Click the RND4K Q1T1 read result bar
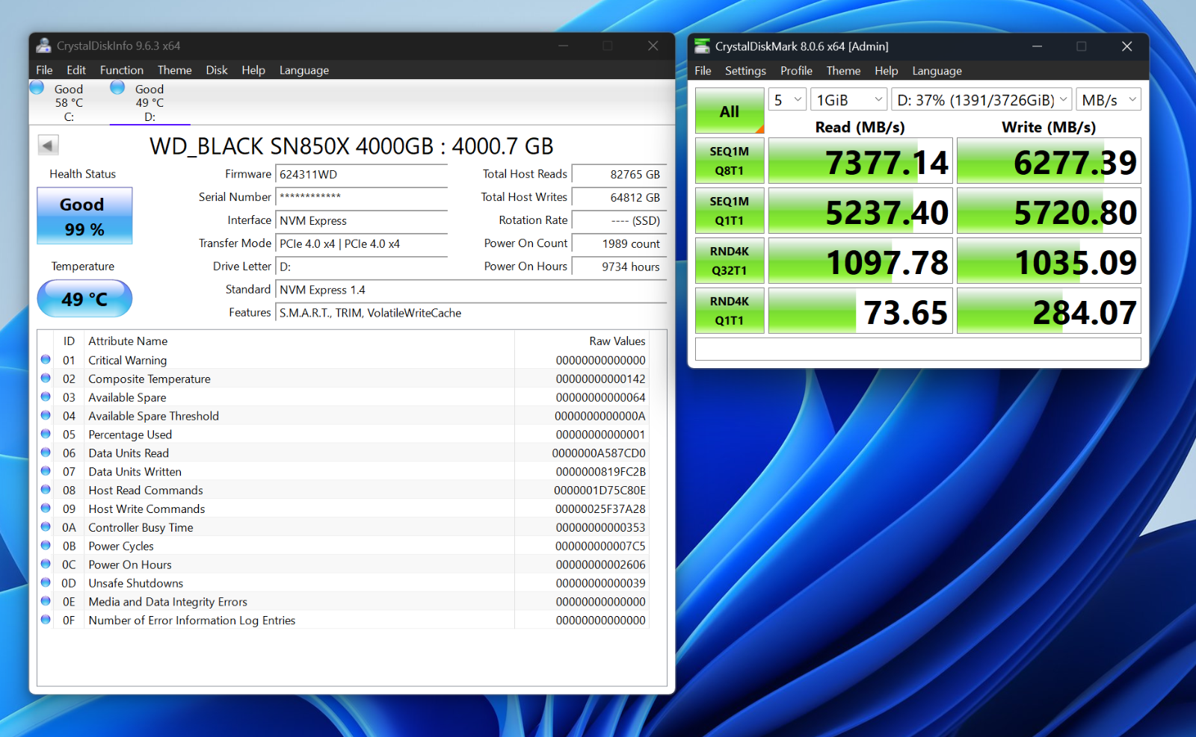Screen dimensions: 1196x737 [x=860, y=311]
